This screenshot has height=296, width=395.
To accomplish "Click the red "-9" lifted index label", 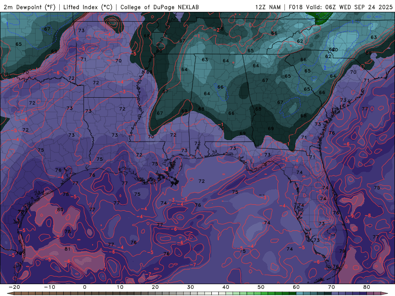I will point(351,216).
